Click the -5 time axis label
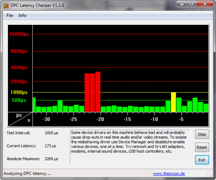The width and height of the screenshot is (216, 180). click(x=181, y=119)
